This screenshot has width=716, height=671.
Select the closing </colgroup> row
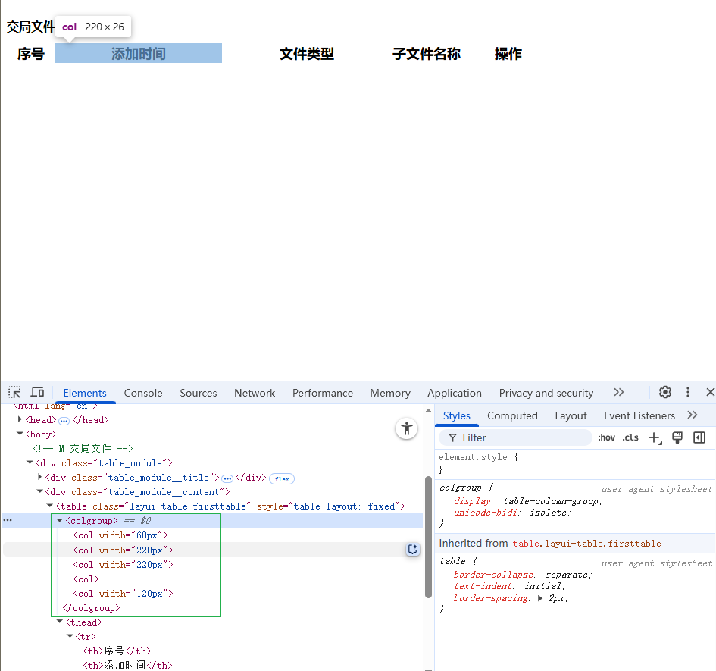click(91, 608)
